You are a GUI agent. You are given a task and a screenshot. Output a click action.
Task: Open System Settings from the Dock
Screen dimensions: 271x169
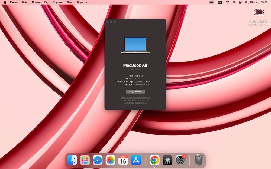click(x=180, y=160)
